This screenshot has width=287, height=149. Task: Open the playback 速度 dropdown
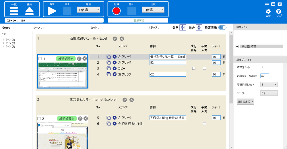(89, 10)
